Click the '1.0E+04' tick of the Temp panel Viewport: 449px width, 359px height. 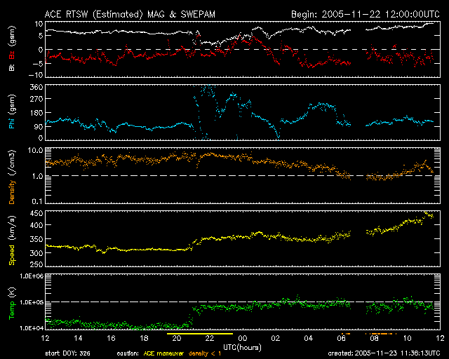[32, 327]
